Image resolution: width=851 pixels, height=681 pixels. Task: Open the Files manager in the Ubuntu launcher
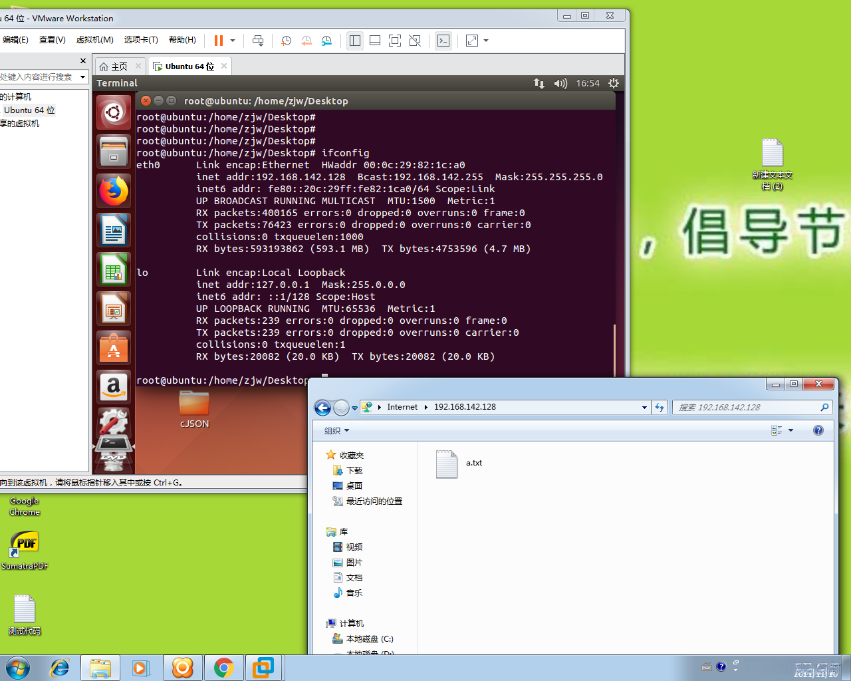click(114, 152)
